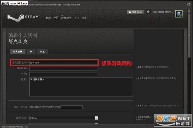Open the 客服 support menu
The width and height of the screenshot is (193, 128).
[x=85, y=18]
